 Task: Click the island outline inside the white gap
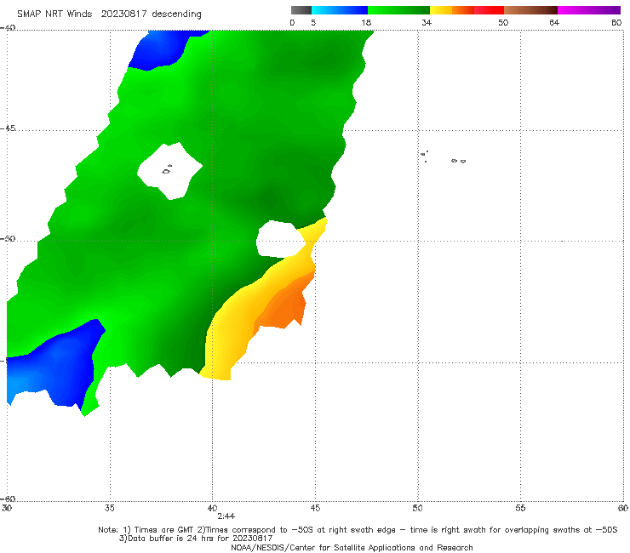(167, 169)
